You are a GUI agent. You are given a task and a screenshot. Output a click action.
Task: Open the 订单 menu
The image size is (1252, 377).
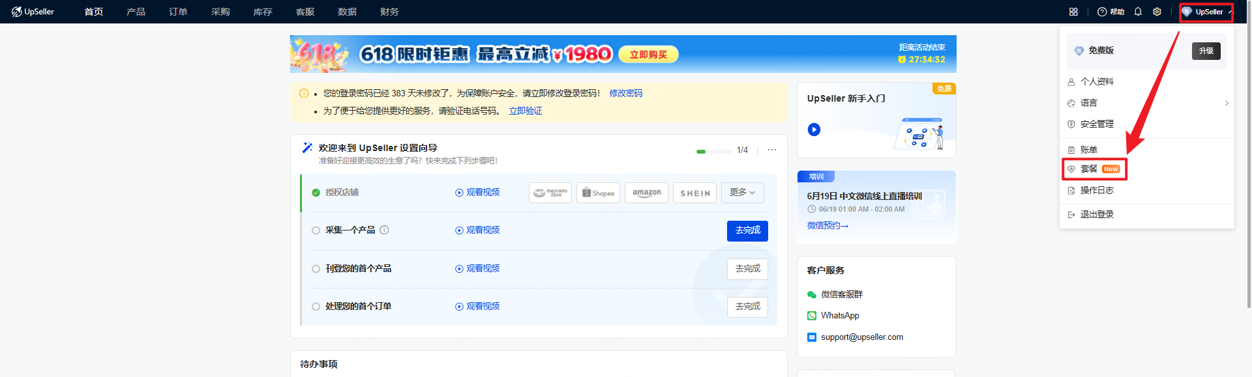click(x=178, y=12)
